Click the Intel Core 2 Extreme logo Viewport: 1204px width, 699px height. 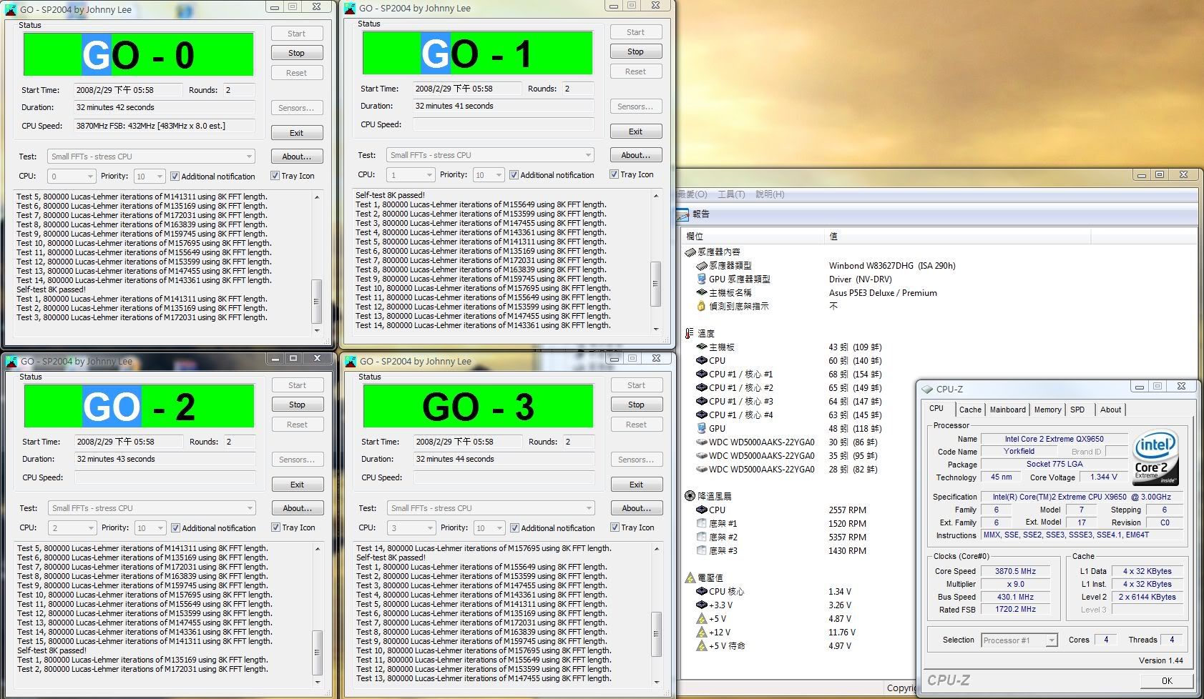1155,457
